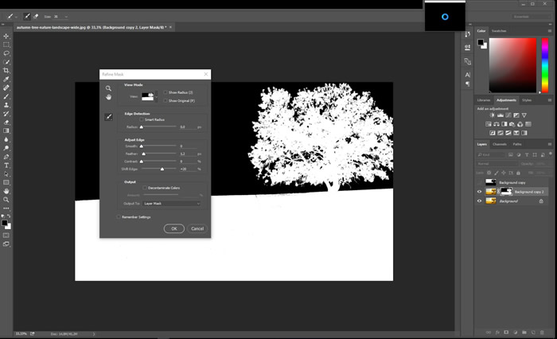Check the Smart Radius option
Screen dimensions: 557x339
click(142, 119)
